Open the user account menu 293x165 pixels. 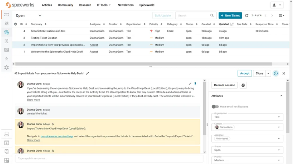pos(277,5)
